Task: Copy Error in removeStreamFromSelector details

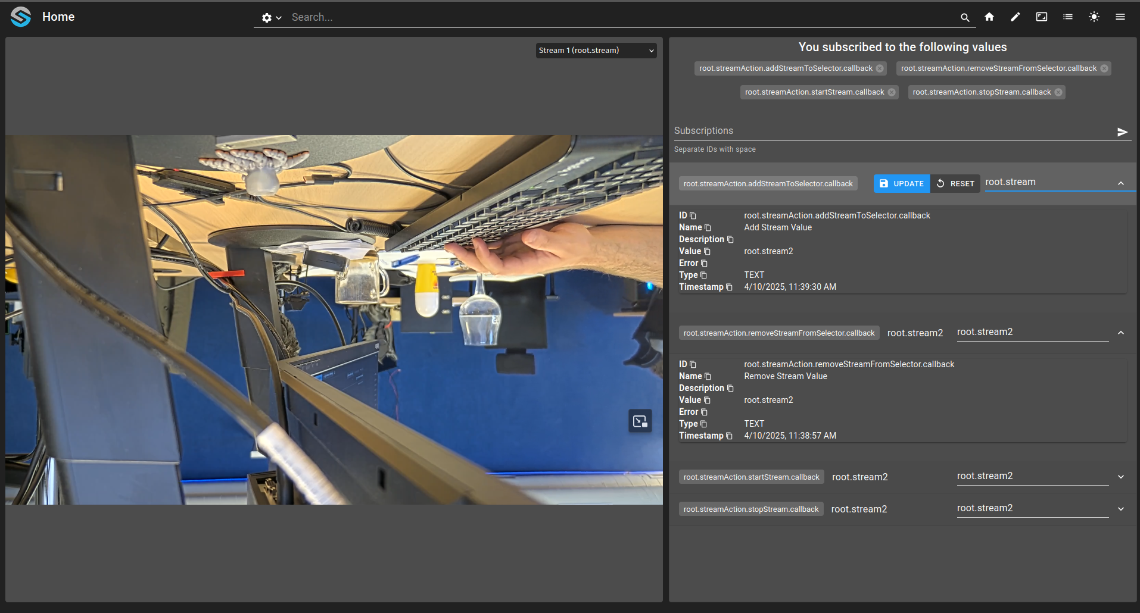Action: coord(704,412)
